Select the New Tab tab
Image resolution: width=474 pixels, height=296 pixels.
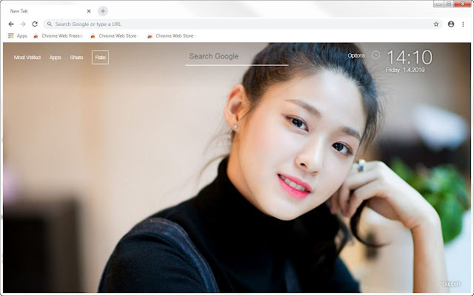click(48, 11)
